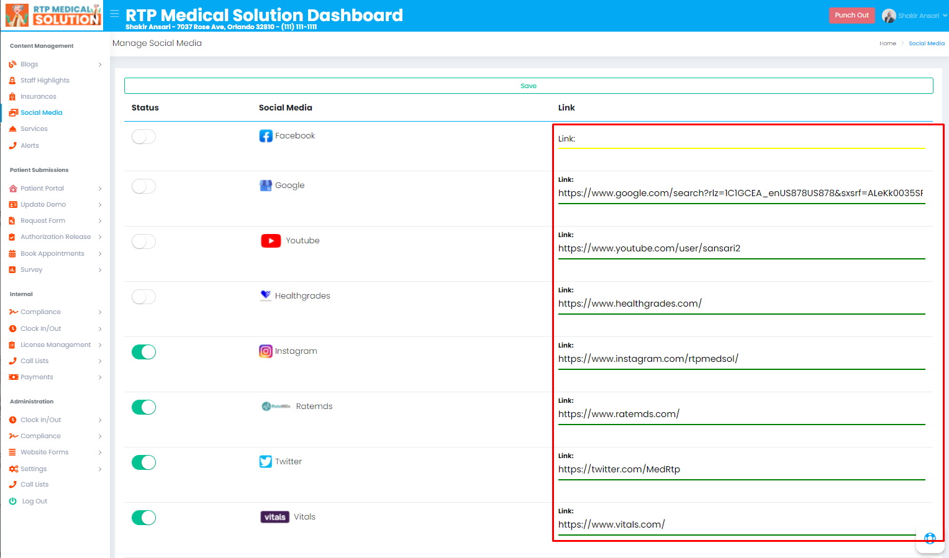Viewport: 949px width, 558px height.
Task: Expand Clock In/Out chevron under Internal section
Action: (100, 329)
